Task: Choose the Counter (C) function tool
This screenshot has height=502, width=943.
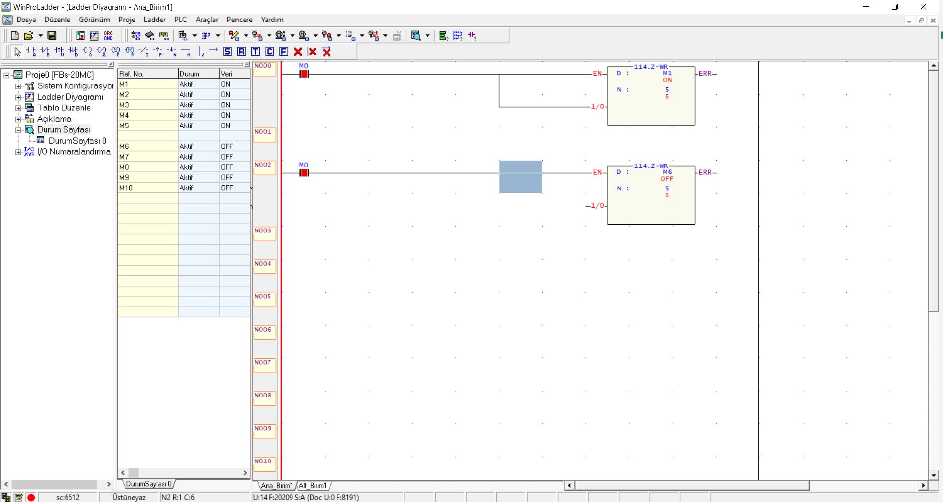Action: [x=269, y=52]
